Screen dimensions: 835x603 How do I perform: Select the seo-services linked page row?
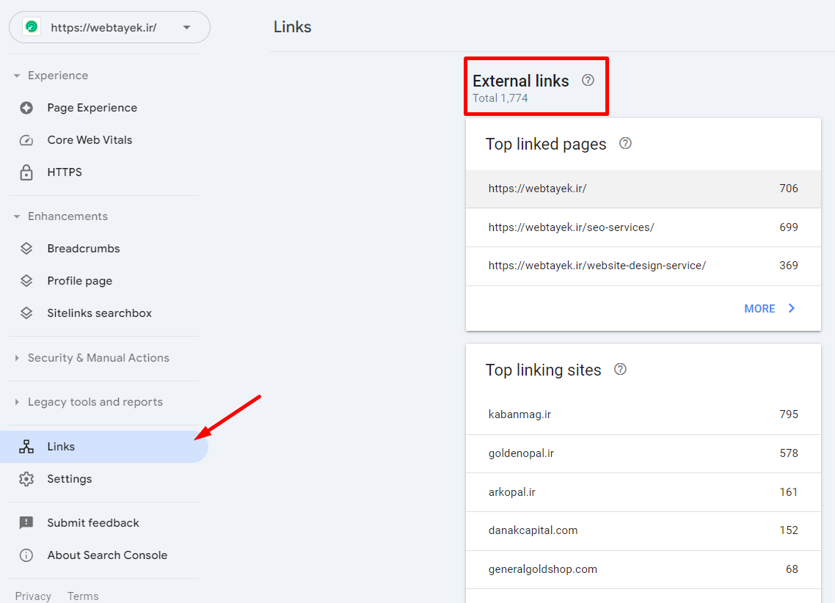coord(643,227)
